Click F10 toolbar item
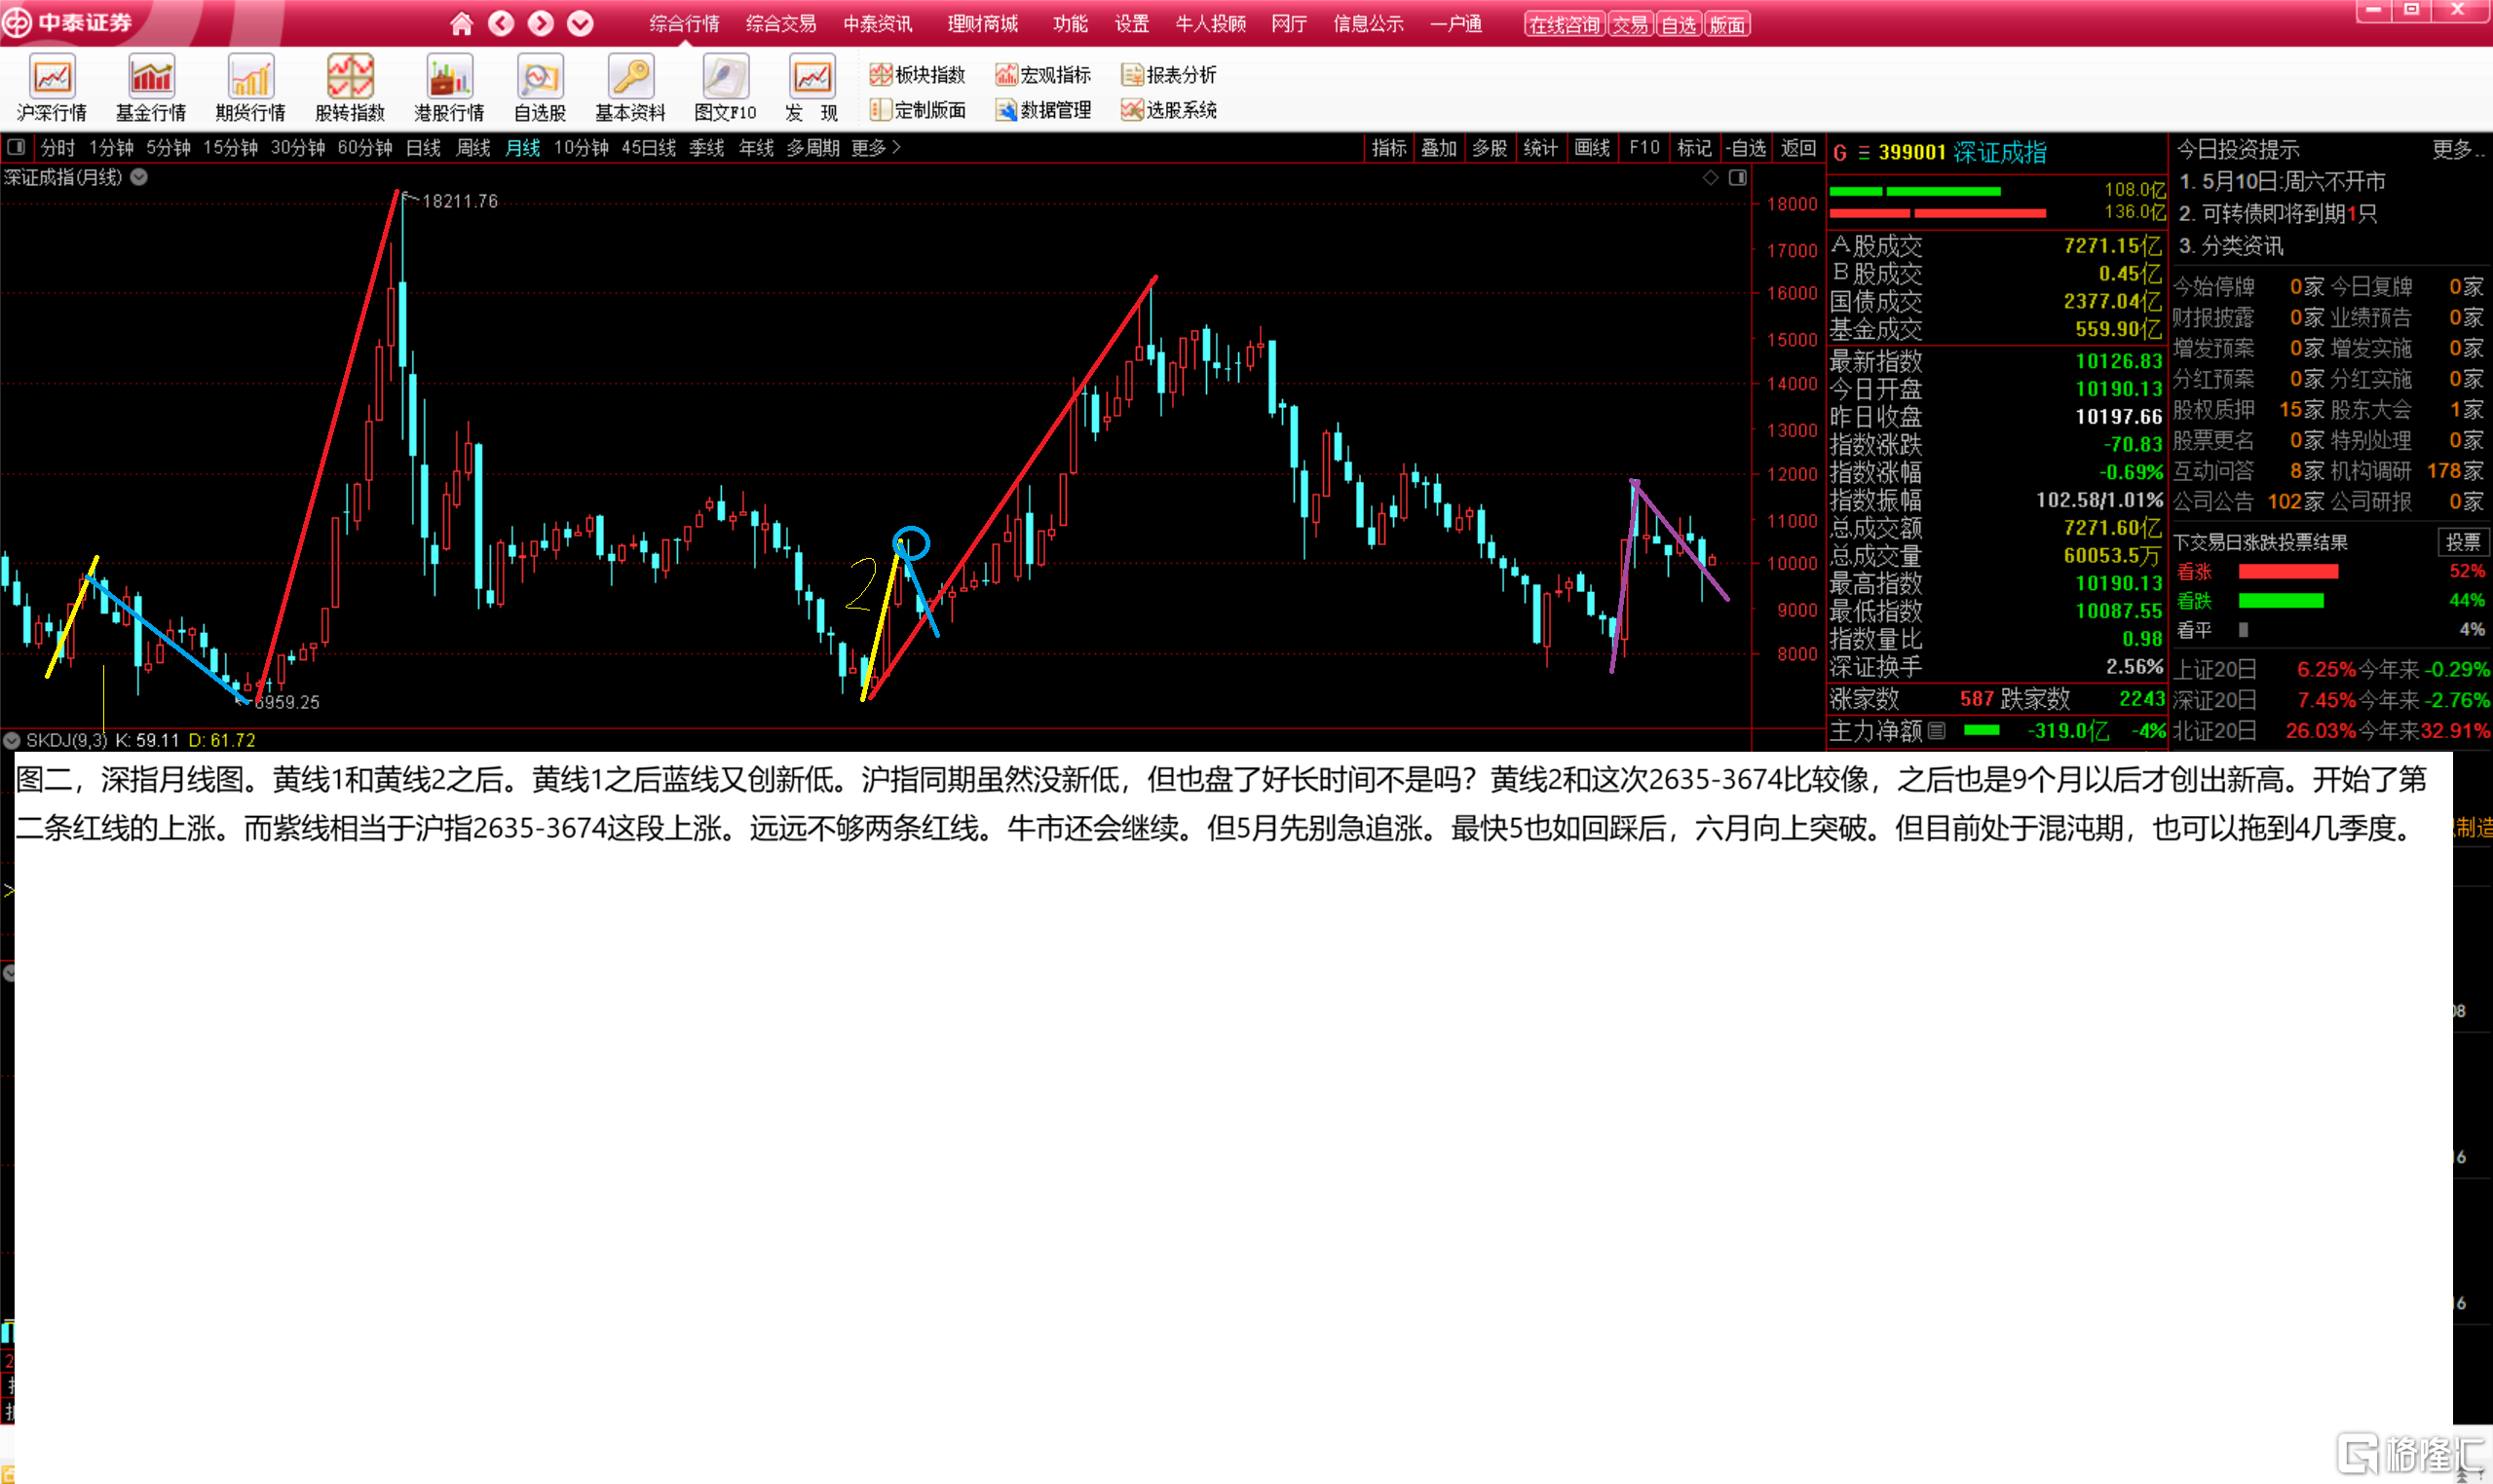This screenshot has height=1484, width=2493. point(1643,148)
